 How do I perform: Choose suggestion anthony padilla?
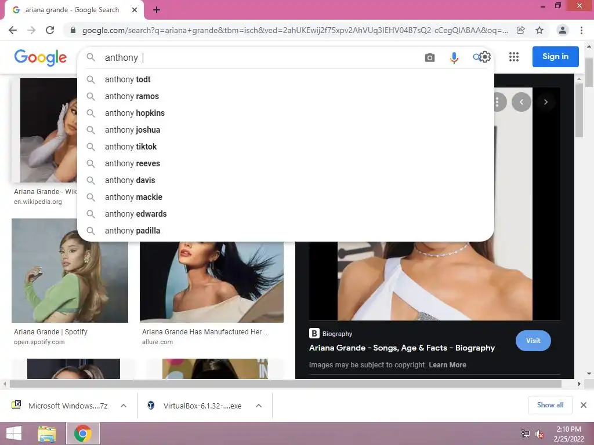285,231
